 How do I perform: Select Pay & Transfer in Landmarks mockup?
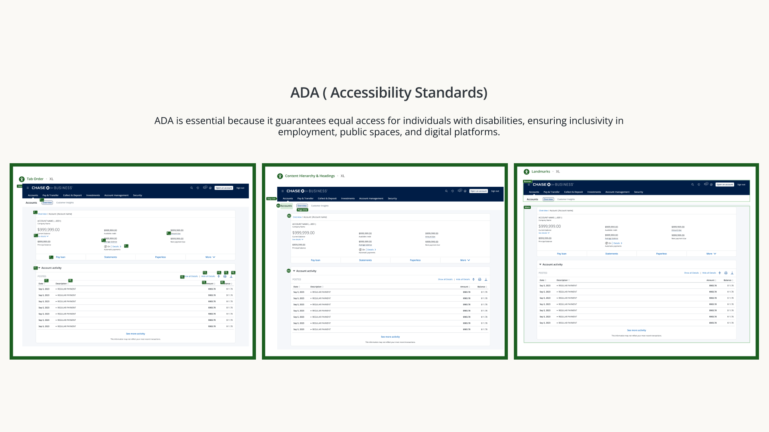point(551,192)
